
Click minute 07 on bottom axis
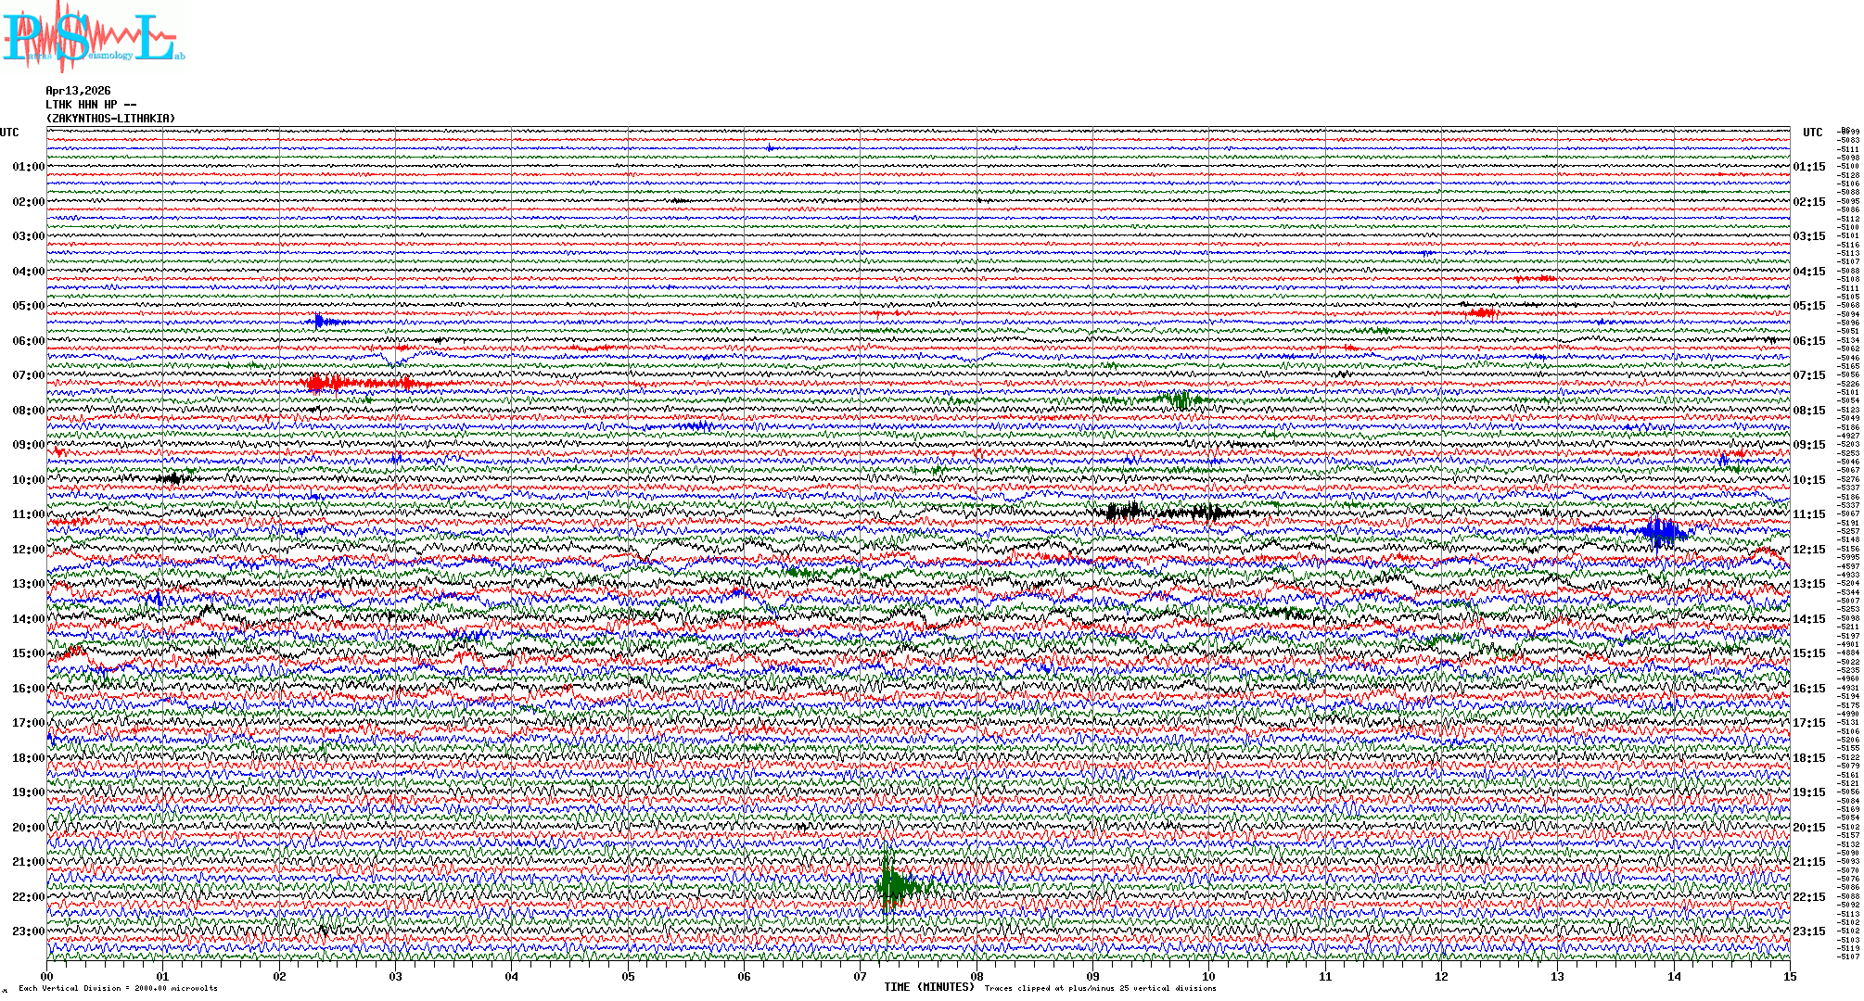tap(861, 976)
